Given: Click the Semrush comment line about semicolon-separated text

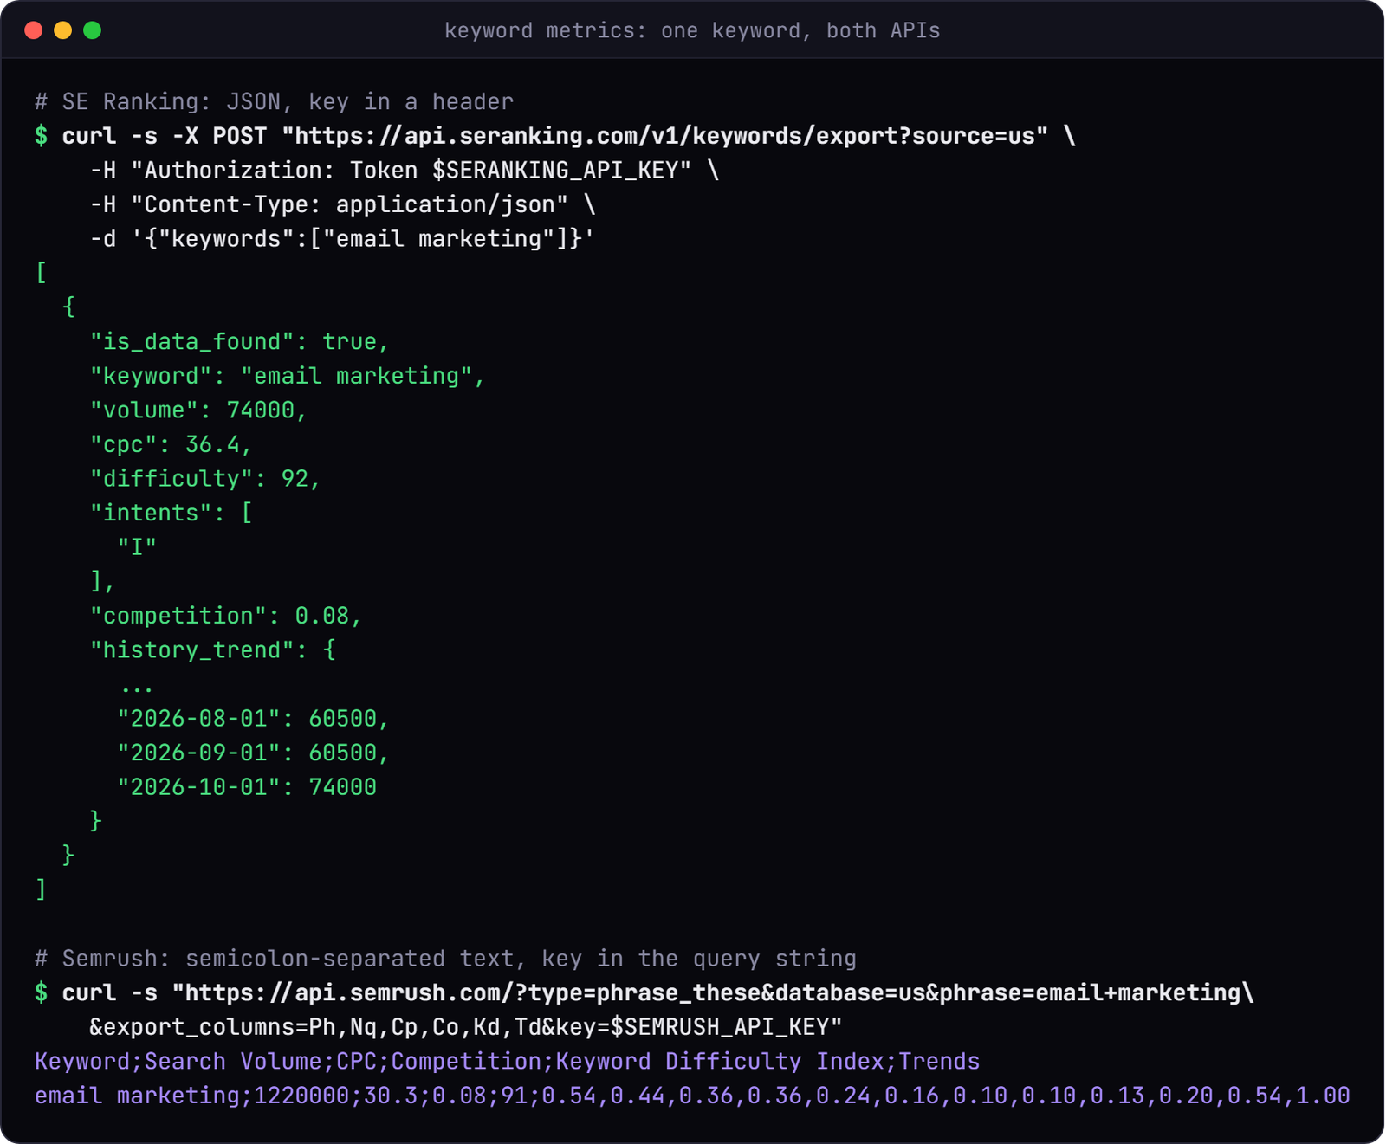Looking at the screenshot, I should pos(445,958).
